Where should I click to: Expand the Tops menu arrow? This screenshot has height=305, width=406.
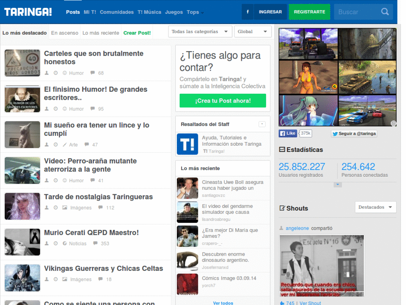[202, 13]
